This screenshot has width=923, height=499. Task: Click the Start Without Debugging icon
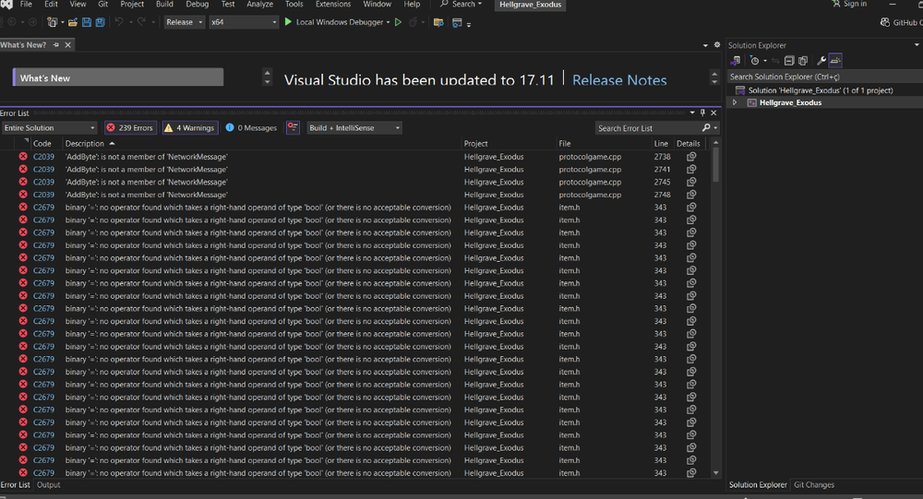pyautogui.click(x=399, y=22)
